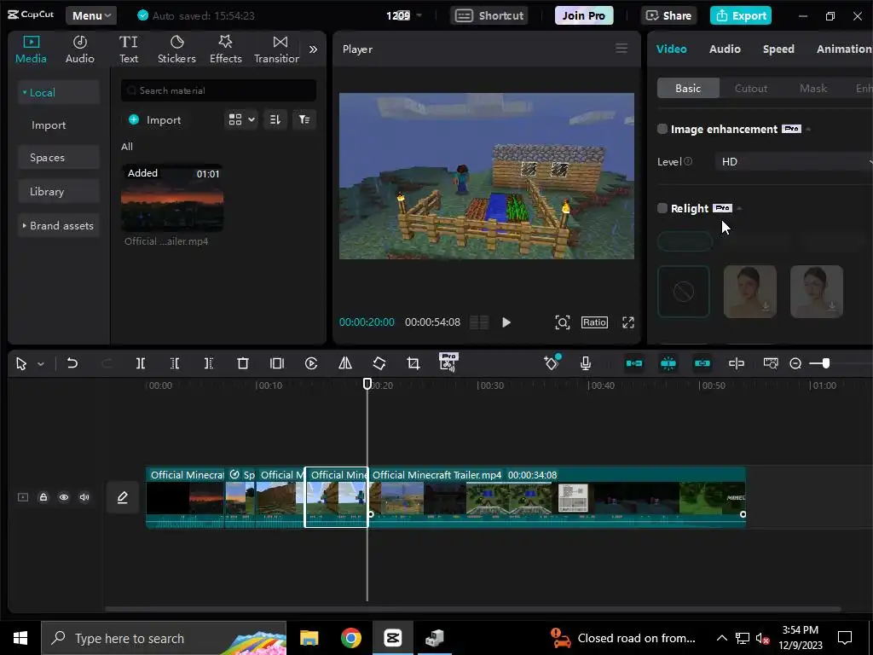Collapse the Relight section arrow

coord(739,208)
